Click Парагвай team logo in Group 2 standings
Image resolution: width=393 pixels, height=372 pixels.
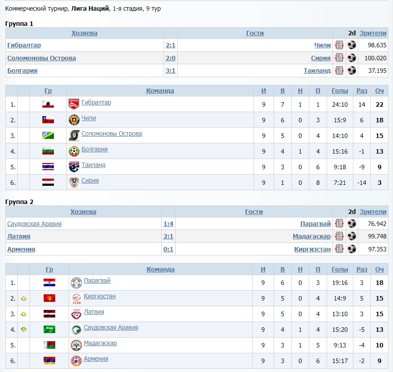click(x=76, y=283)
